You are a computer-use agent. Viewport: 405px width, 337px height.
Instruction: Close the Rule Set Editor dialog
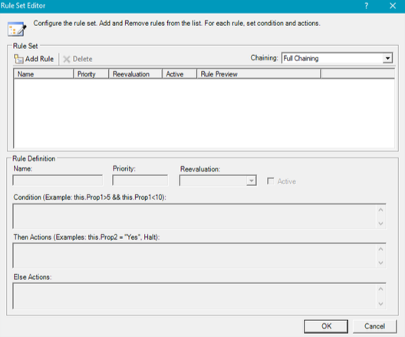(393, 5)
